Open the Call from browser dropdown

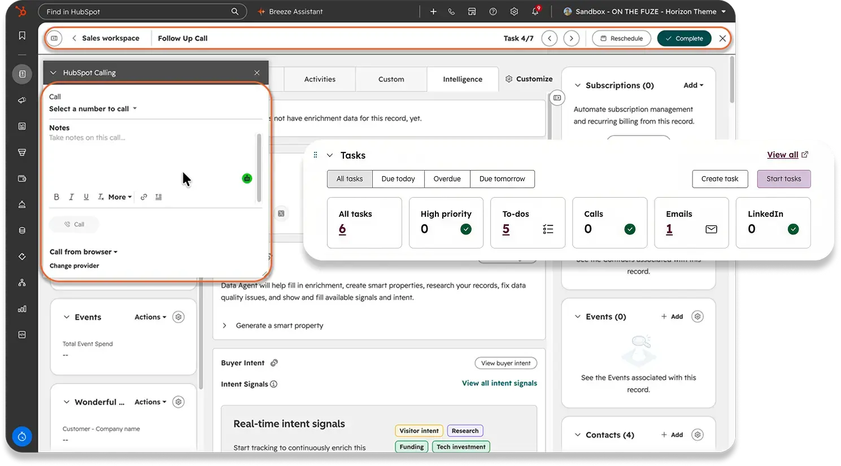pos(84,252)
